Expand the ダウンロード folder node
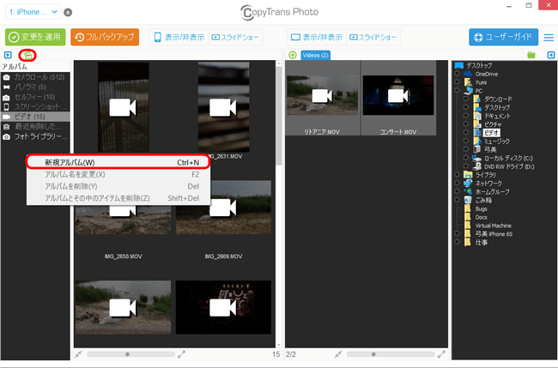 pyautogui.click(x=466, y=100)
